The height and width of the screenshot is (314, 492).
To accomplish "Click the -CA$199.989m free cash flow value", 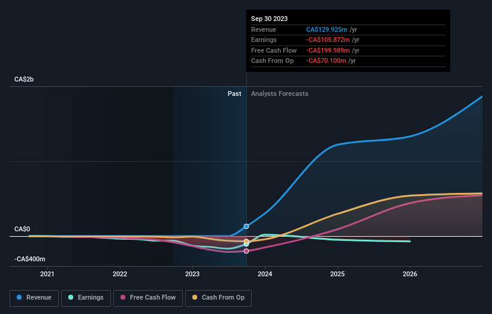I will point(328,50).
